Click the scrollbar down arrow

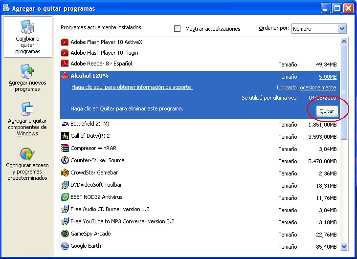(344, 246)
